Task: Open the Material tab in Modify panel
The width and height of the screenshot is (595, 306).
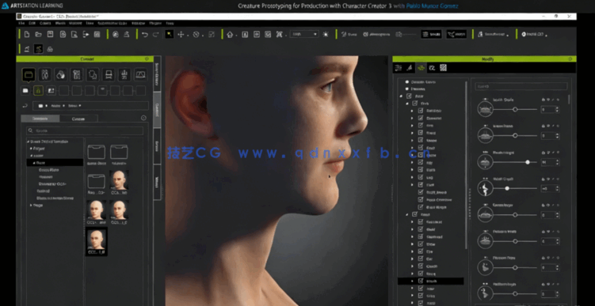Action: pyautogui.click(x=432, y=68)
